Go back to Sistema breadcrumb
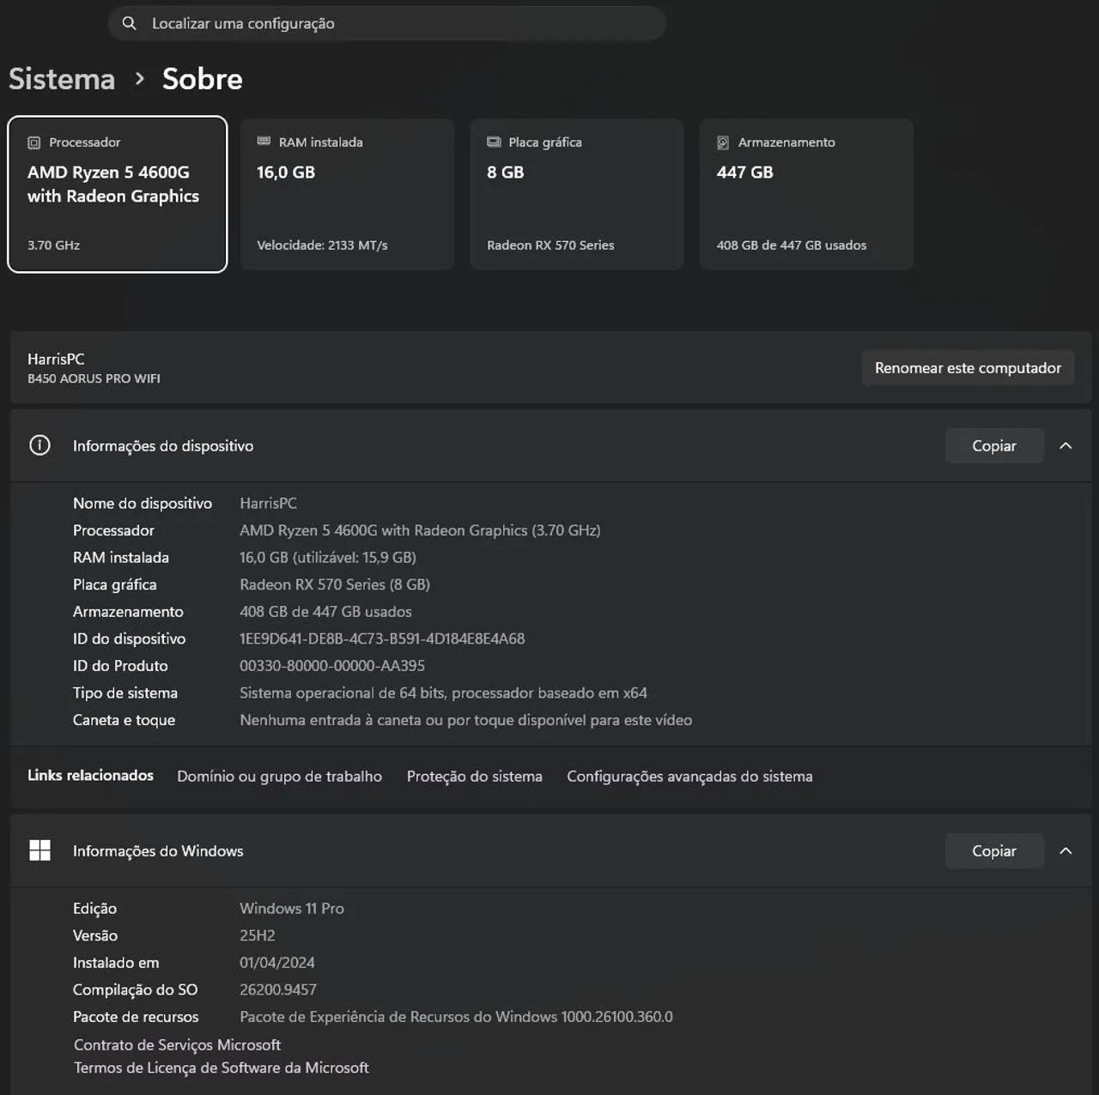 [62, 79]
